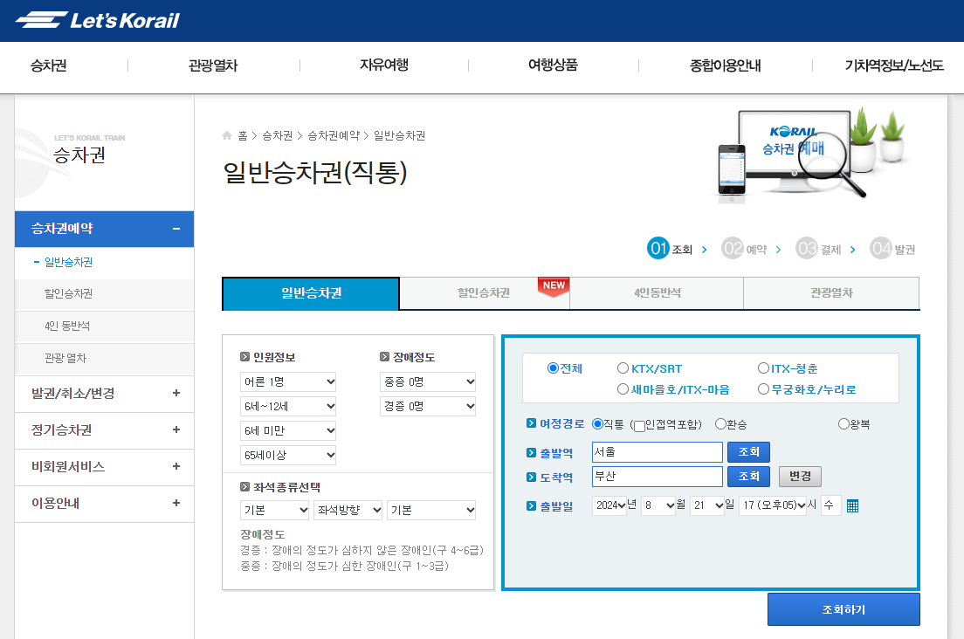
Task: Select 새마을호/ITX-마음 radio option
Action: tap(623, 389)
